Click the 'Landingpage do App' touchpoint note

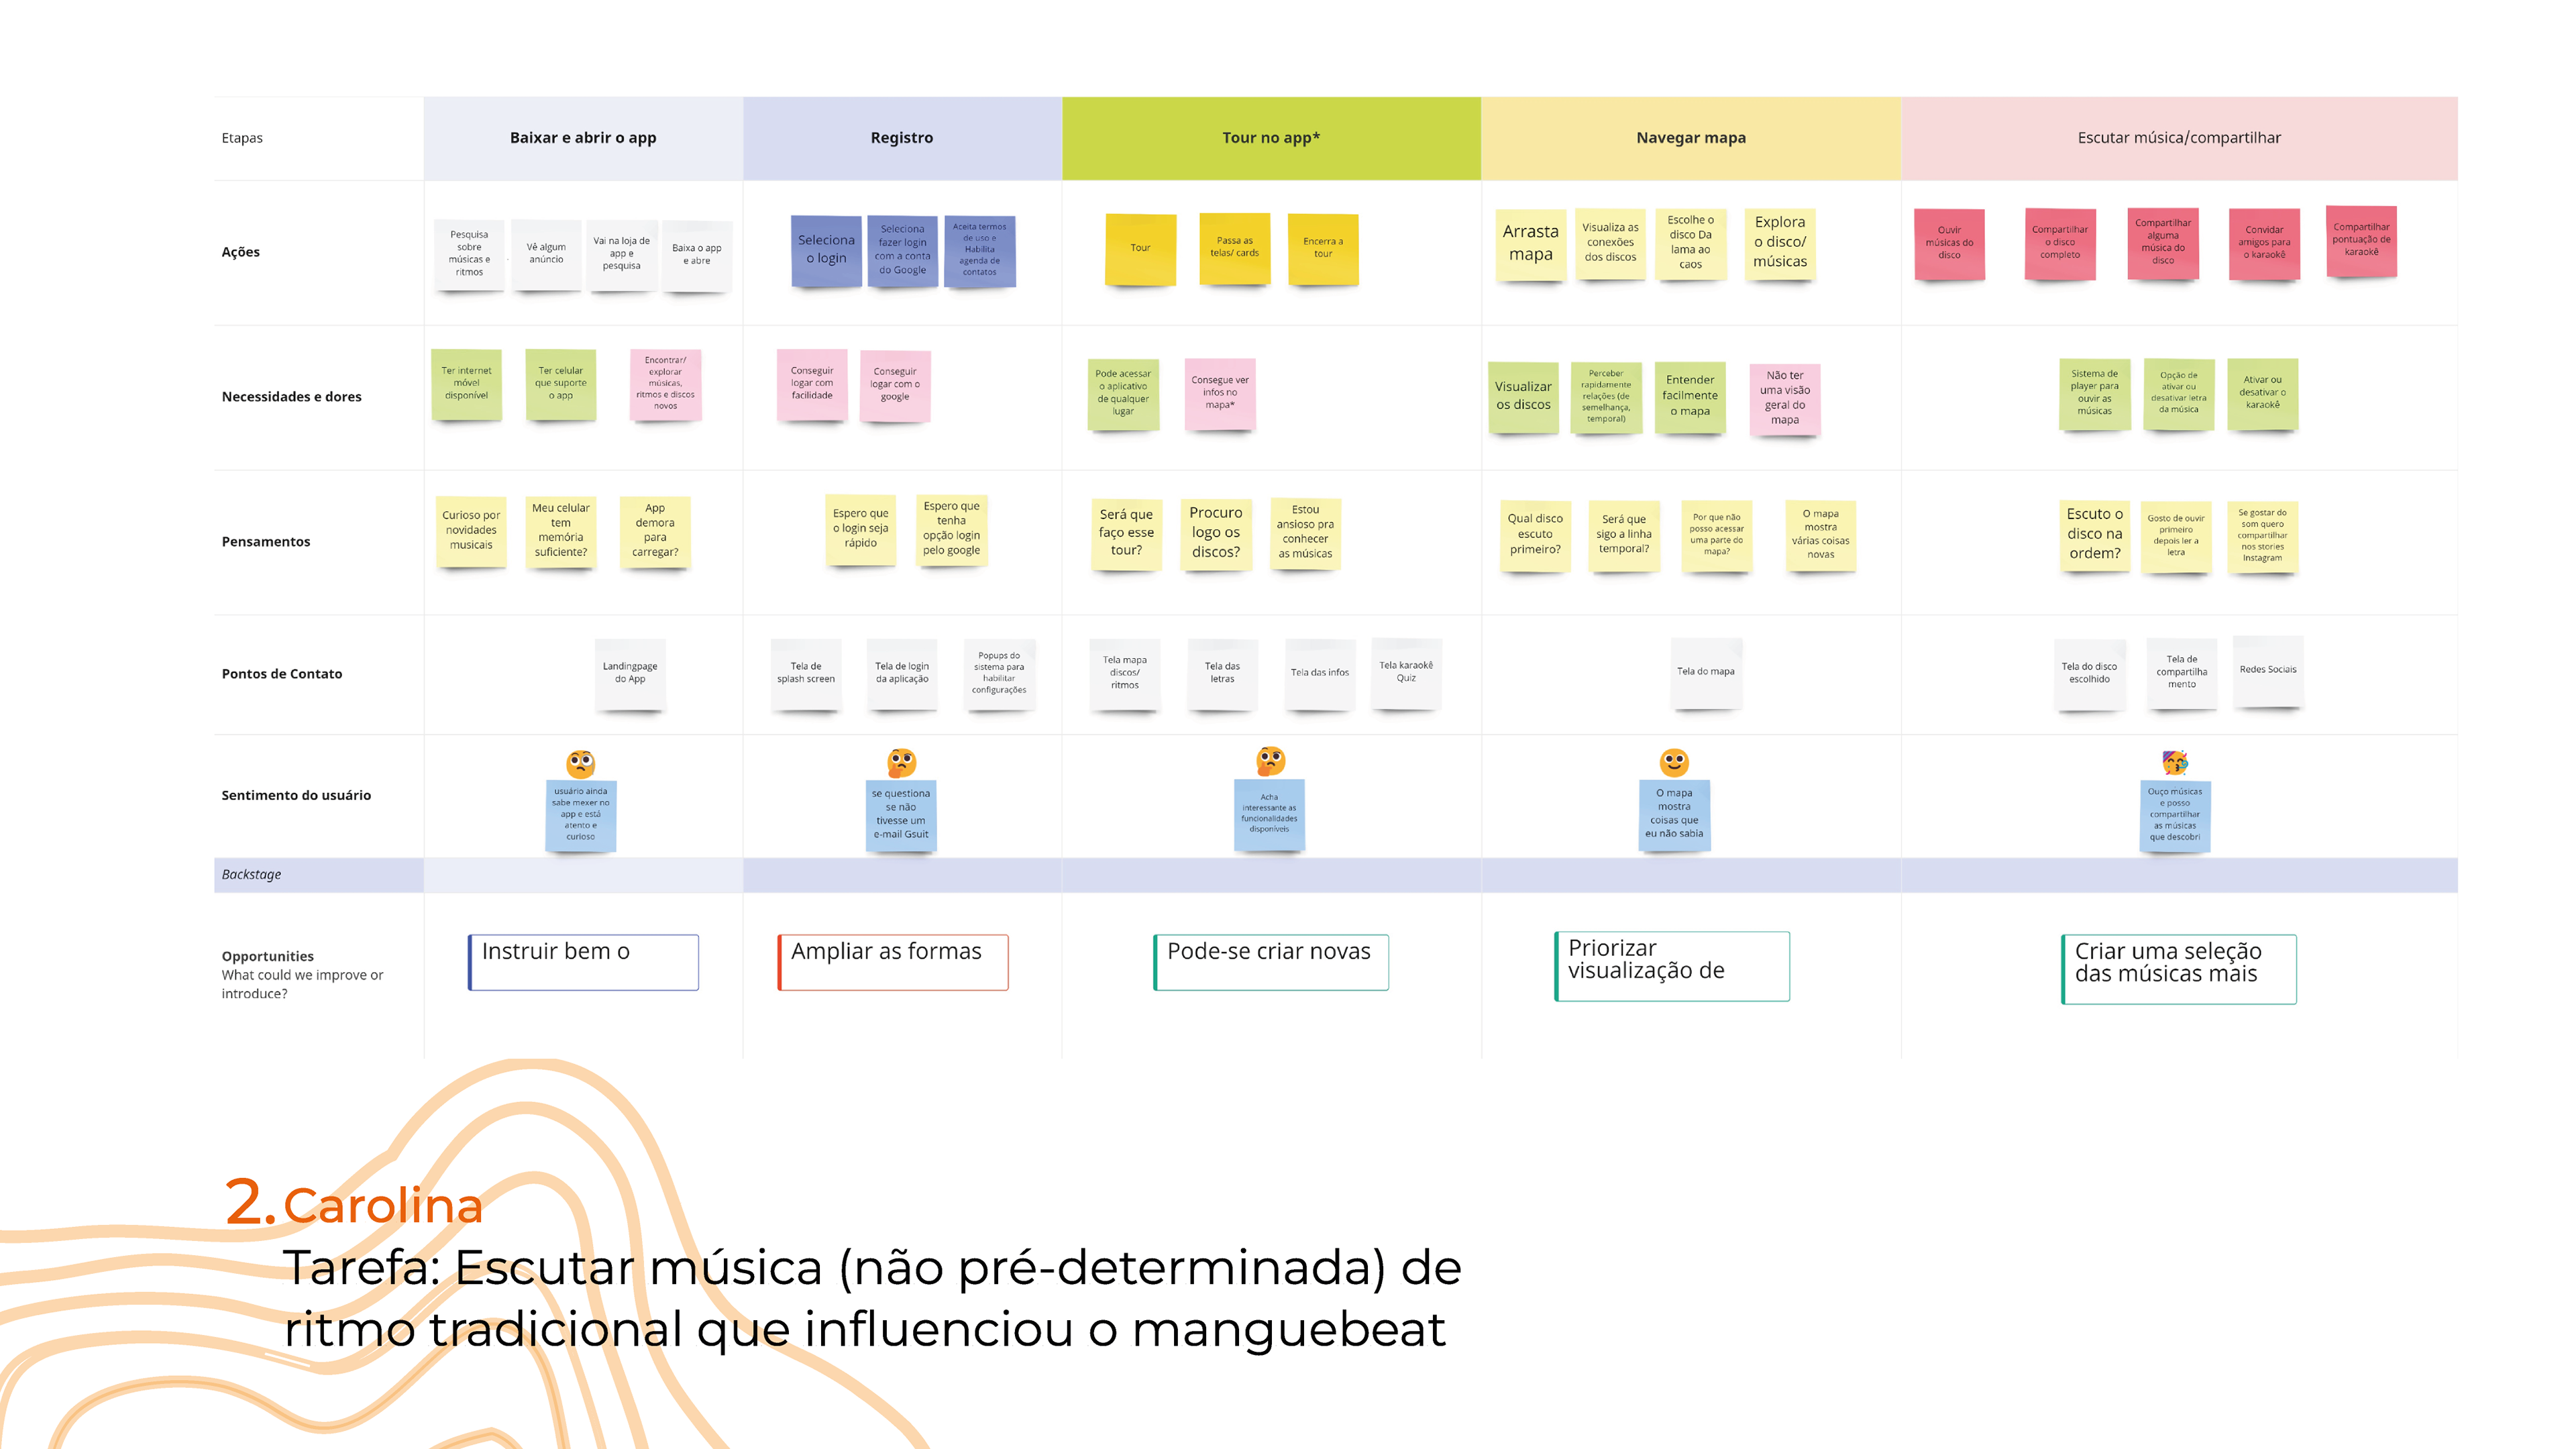click(x=630, y=673)
